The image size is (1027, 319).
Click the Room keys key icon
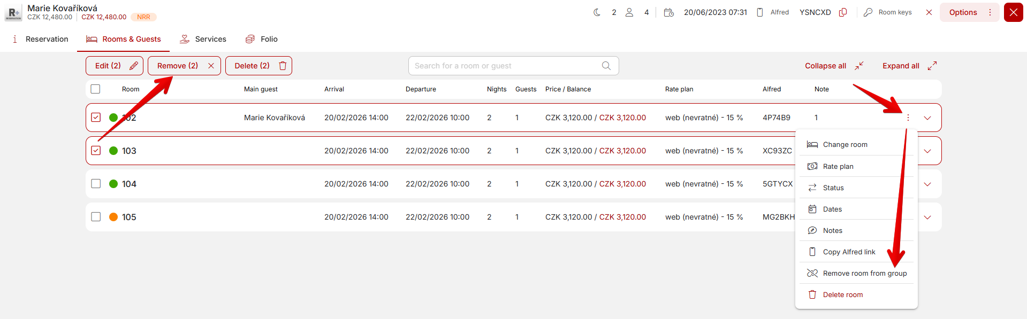pyautogui.click(x=868, y=12)
